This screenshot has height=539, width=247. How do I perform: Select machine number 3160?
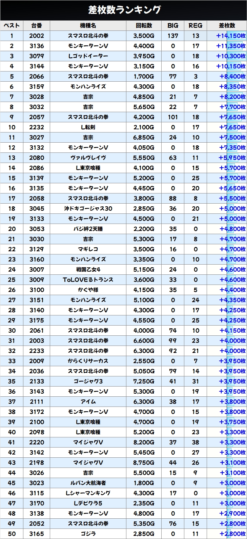[x=37, y=260]
